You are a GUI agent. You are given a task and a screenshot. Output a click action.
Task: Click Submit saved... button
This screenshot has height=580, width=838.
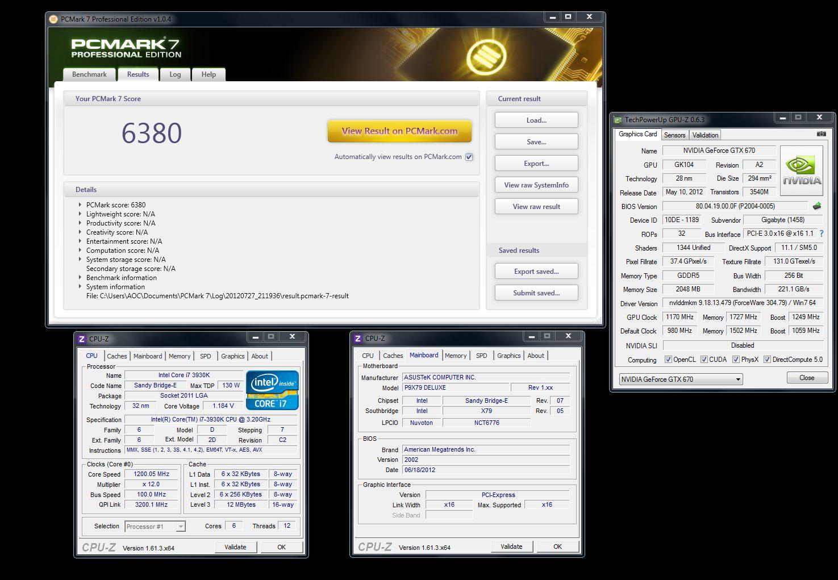[536, 293]
